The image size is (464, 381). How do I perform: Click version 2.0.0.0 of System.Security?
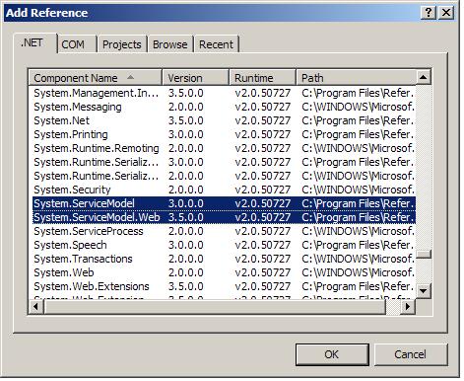[x=186, y=190]
